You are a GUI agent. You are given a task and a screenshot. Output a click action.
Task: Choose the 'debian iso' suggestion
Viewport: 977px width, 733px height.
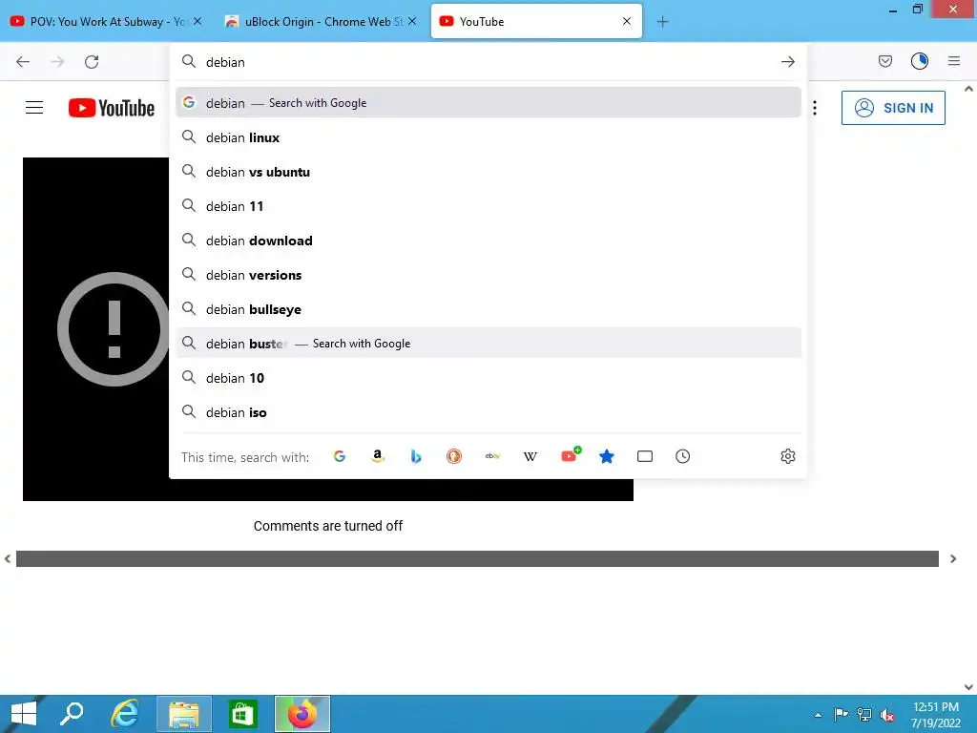pyautogui.click(x=488, y=412)
